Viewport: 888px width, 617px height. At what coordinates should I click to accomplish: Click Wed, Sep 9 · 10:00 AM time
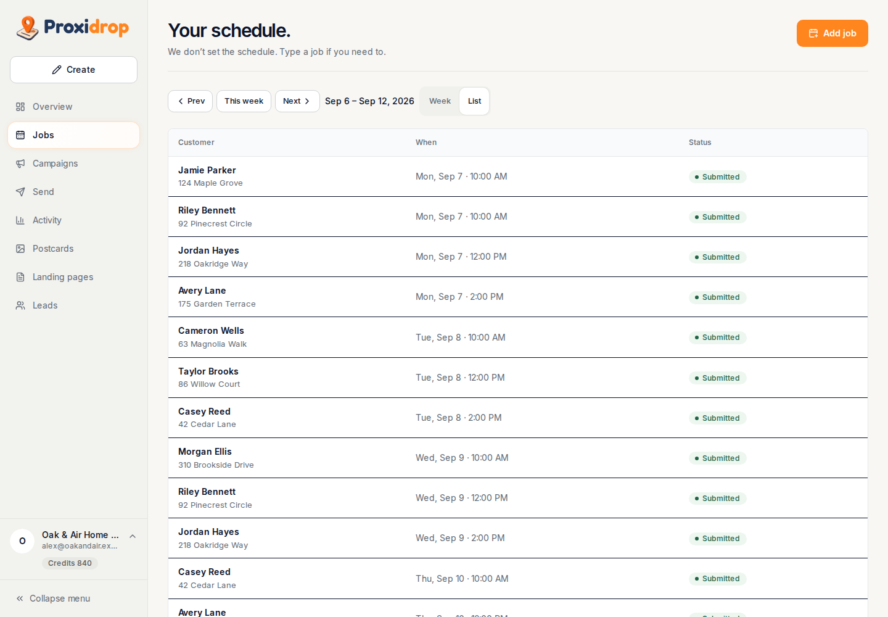(462, 458)
